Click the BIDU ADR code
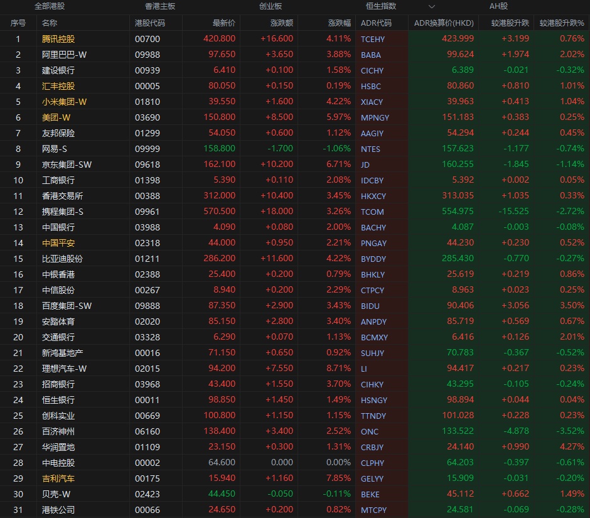 tap(370, 306)
